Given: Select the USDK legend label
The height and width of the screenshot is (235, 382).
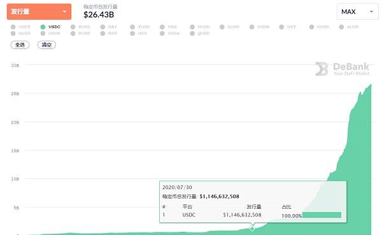Looking at the screenshot, I should (54, 33).
